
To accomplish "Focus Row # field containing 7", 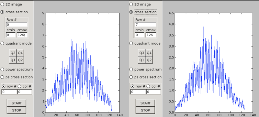I will pos(145,25).
